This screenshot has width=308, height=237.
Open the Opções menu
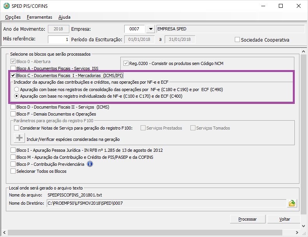12,17
